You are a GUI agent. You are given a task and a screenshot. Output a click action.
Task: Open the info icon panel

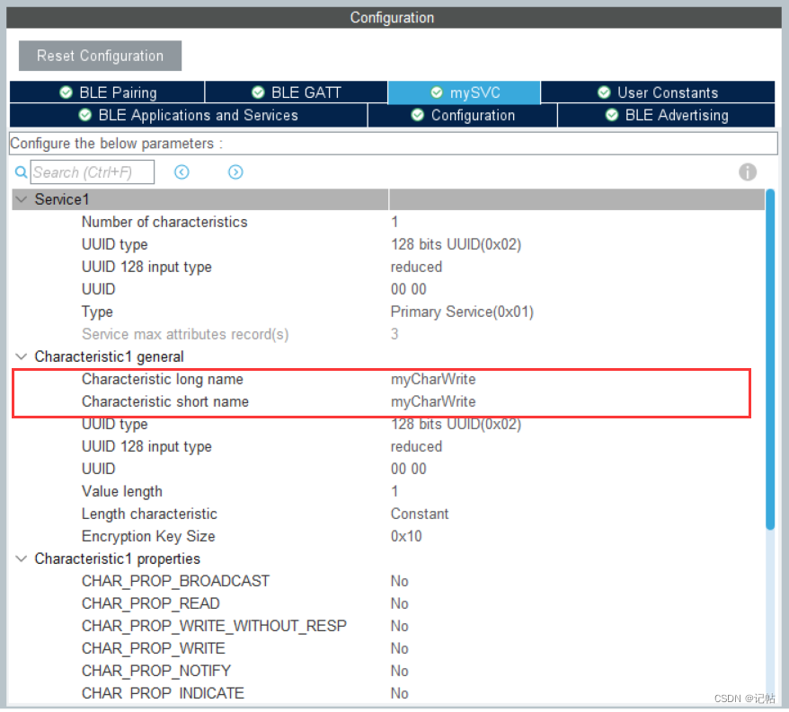(748, 172)
